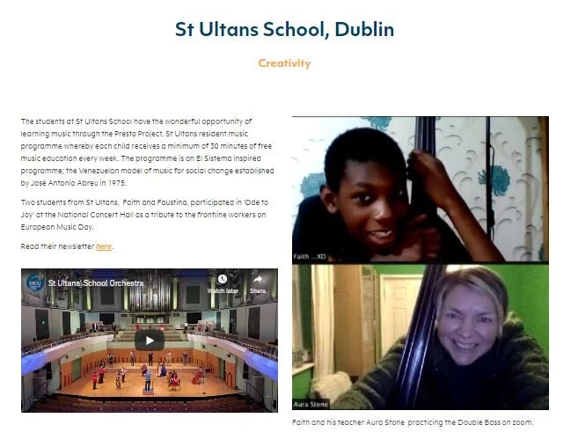Click the 'St Ultans School, Dublin' heading
571x440 pixels.
[284, 30]
